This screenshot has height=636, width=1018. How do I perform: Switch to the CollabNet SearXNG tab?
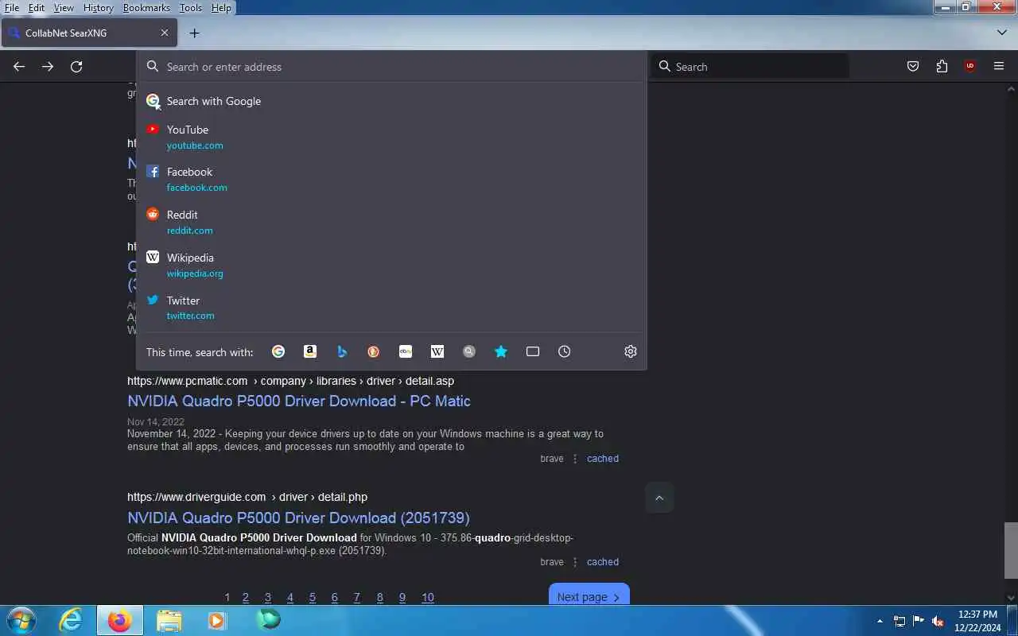tap(87, 33)
